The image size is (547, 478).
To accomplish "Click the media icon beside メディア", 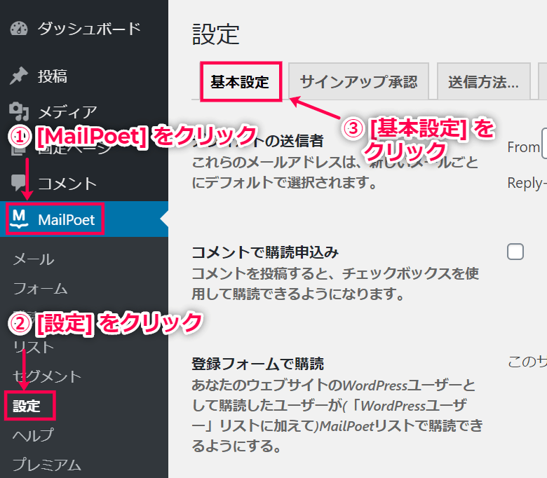I will [x=19, y=111].
